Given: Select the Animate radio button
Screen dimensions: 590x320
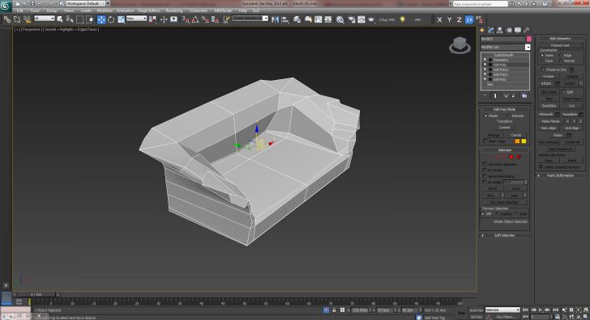Looking at the screenshot, I should [x=509, y=116].
